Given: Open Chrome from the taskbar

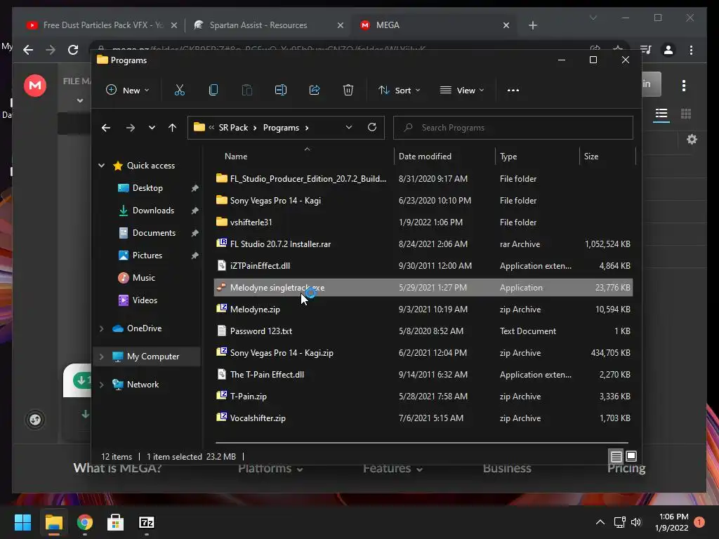Looking at the screenshot, I should (85, 522).
